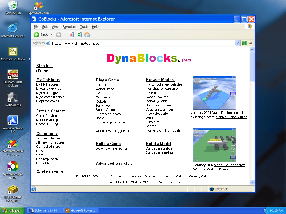Click the Stop loading icon
Viewport: 286px width, 214px height.
[x=71, y=34]
